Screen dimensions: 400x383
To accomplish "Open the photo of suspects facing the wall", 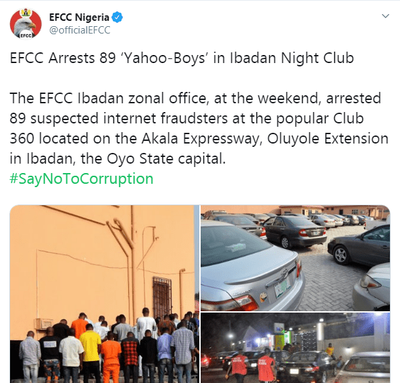I will click(105, 294).
